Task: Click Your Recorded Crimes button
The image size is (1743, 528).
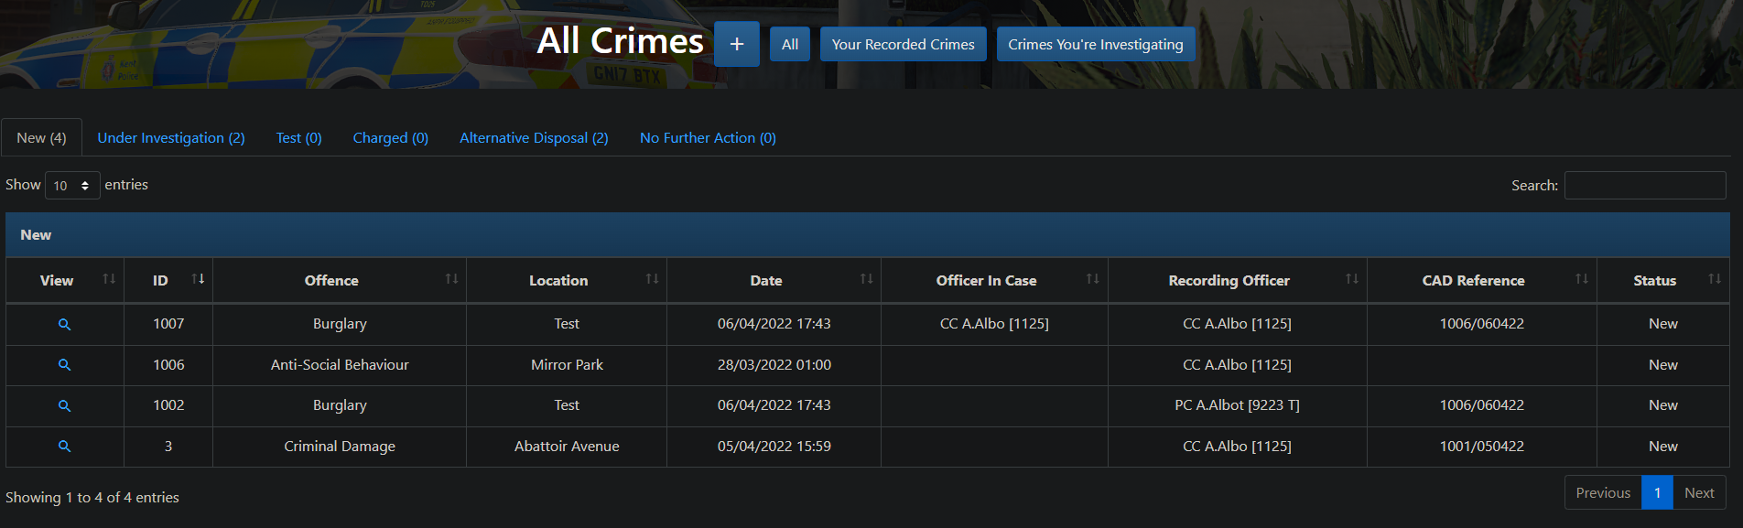Action: click(903, 45)
